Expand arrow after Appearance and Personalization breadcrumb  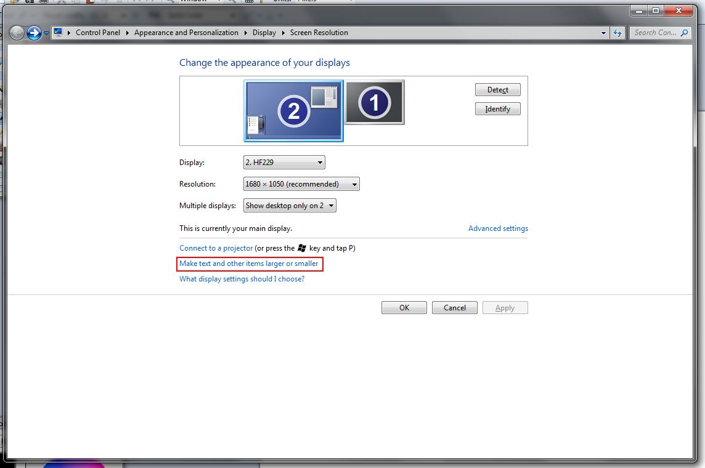point(245,33)
